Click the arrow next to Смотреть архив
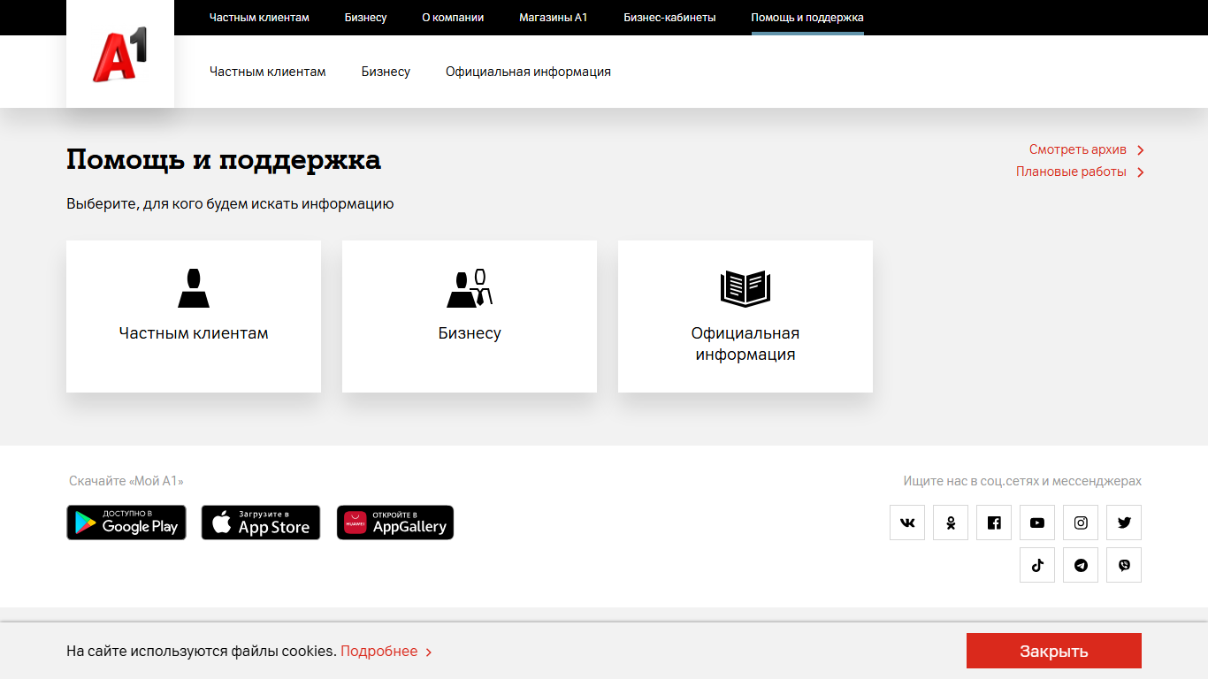The width and height of the screenshot is (1208, 679). pos(1141,150)
